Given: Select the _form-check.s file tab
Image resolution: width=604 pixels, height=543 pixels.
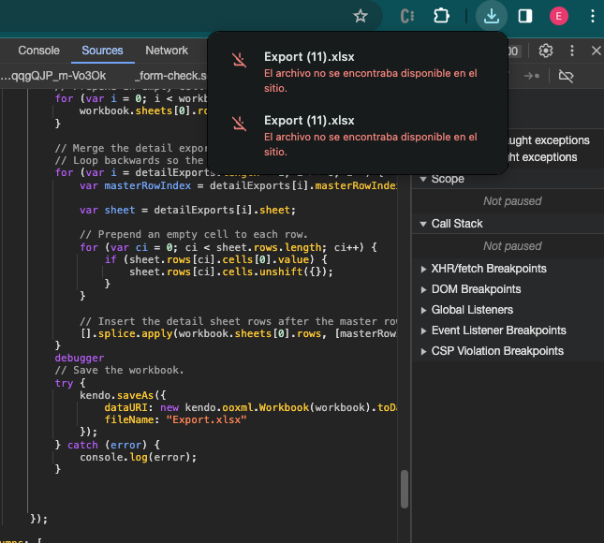Looking at the screenshot, I should [x=170, y=76].
